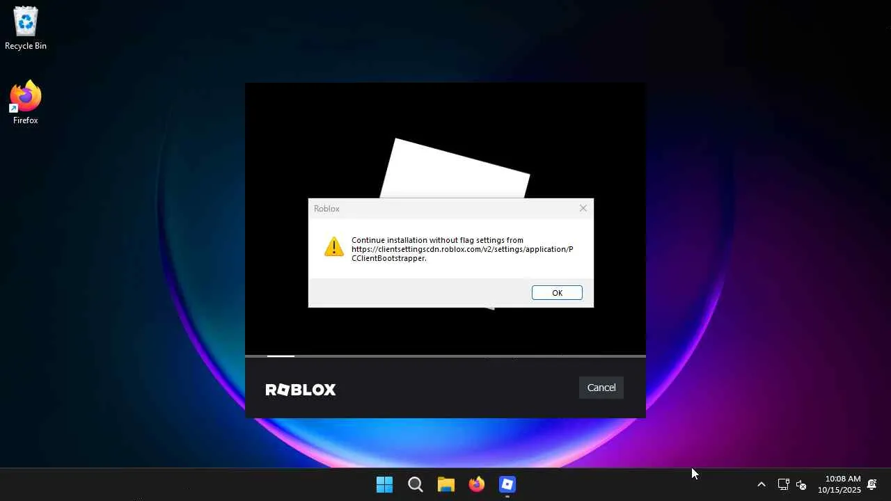
Task: Open the clock and calendar flyout
Action: [839, 484]
